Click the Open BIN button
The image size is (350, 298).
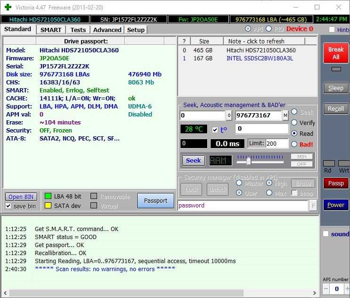pyautogui.click(x=21, y=197)
